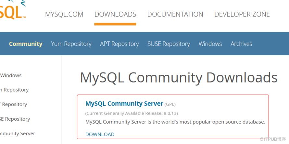Image resolution: width=289 pixels, height=144 pixels.
Task: Open the MYSQL.COM top tab
Action: (x=64, y=14)
